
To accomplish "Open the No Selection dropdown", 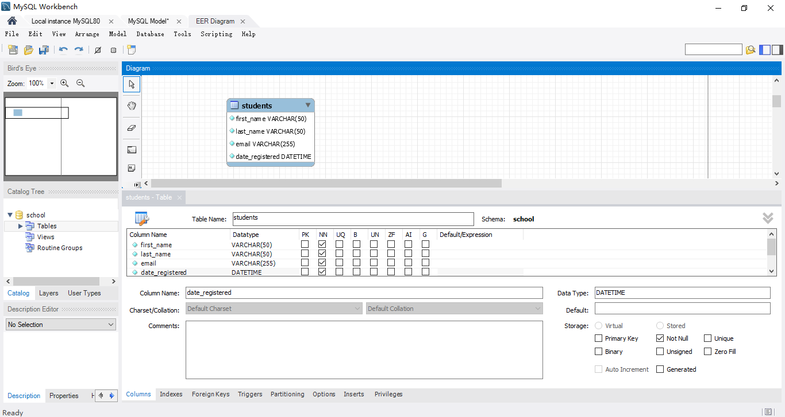I will point(61,325).
